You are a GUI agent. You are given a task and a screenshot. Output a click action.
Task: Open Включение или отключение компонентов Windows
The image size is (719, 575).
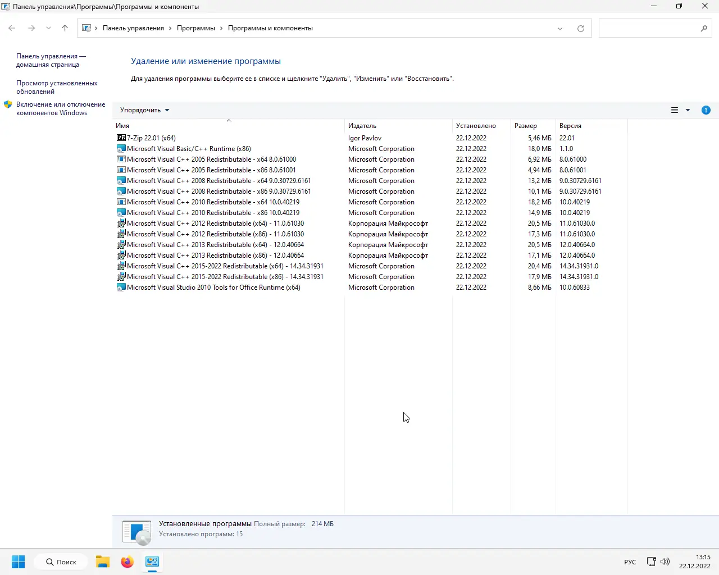tap(61, 108)
